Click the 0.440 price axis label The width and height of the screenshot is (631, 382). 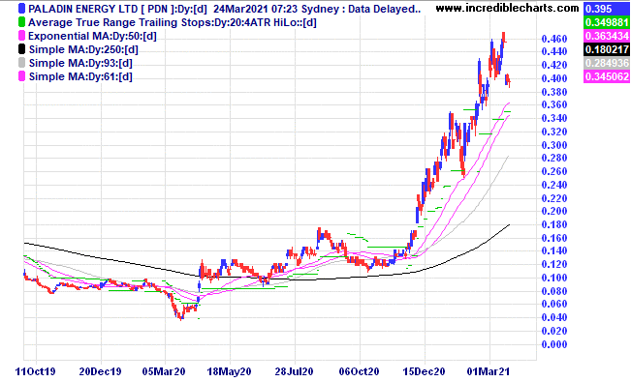pos(554,51)
